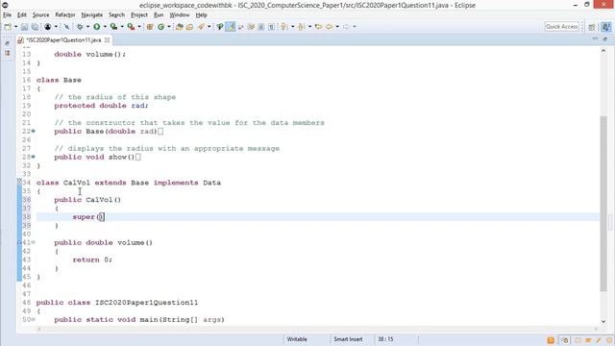Click the Open Perspective icon

pyautogui.click(x=592, y=27)
